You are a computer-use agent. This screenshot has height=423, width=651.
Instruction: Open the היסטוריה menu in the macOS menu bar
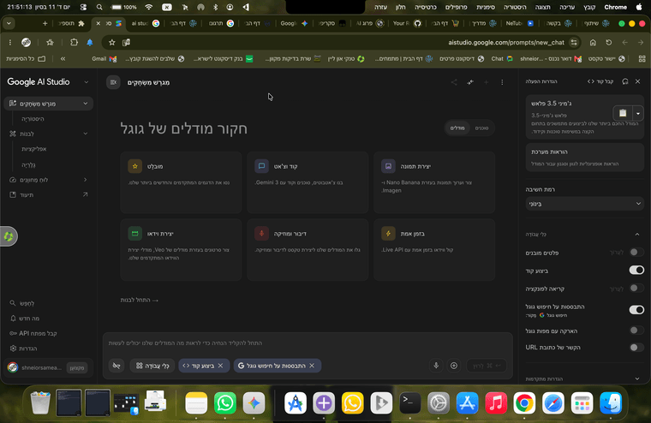coord(515,7)
